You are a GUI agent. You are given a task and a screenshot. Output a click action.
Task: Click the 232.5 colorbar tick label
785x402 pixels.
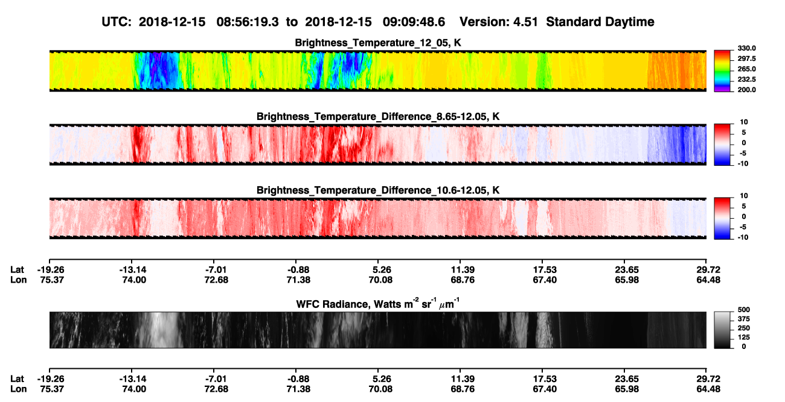(x=746, y=80)
